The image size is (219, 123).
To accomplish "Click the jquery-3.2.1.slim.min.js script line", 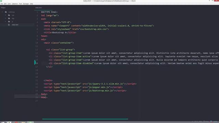I will (90, 84).
